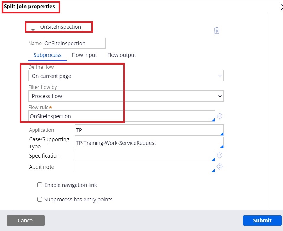This screenshot has width=283, height=231.
Task: Switch to the Flow output tab
Action: point(122,55)
